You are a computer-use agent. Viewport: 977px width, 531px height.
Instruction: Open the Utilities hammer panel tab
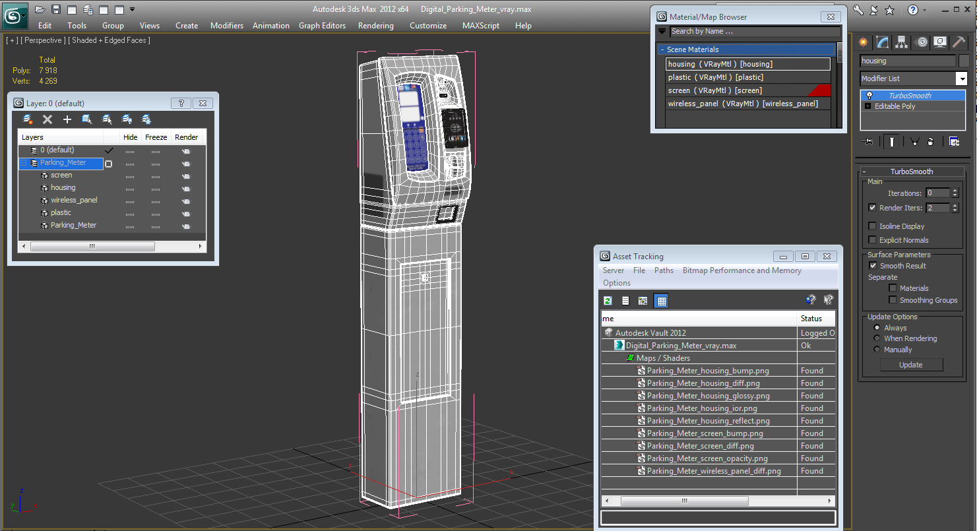point(959,43)
